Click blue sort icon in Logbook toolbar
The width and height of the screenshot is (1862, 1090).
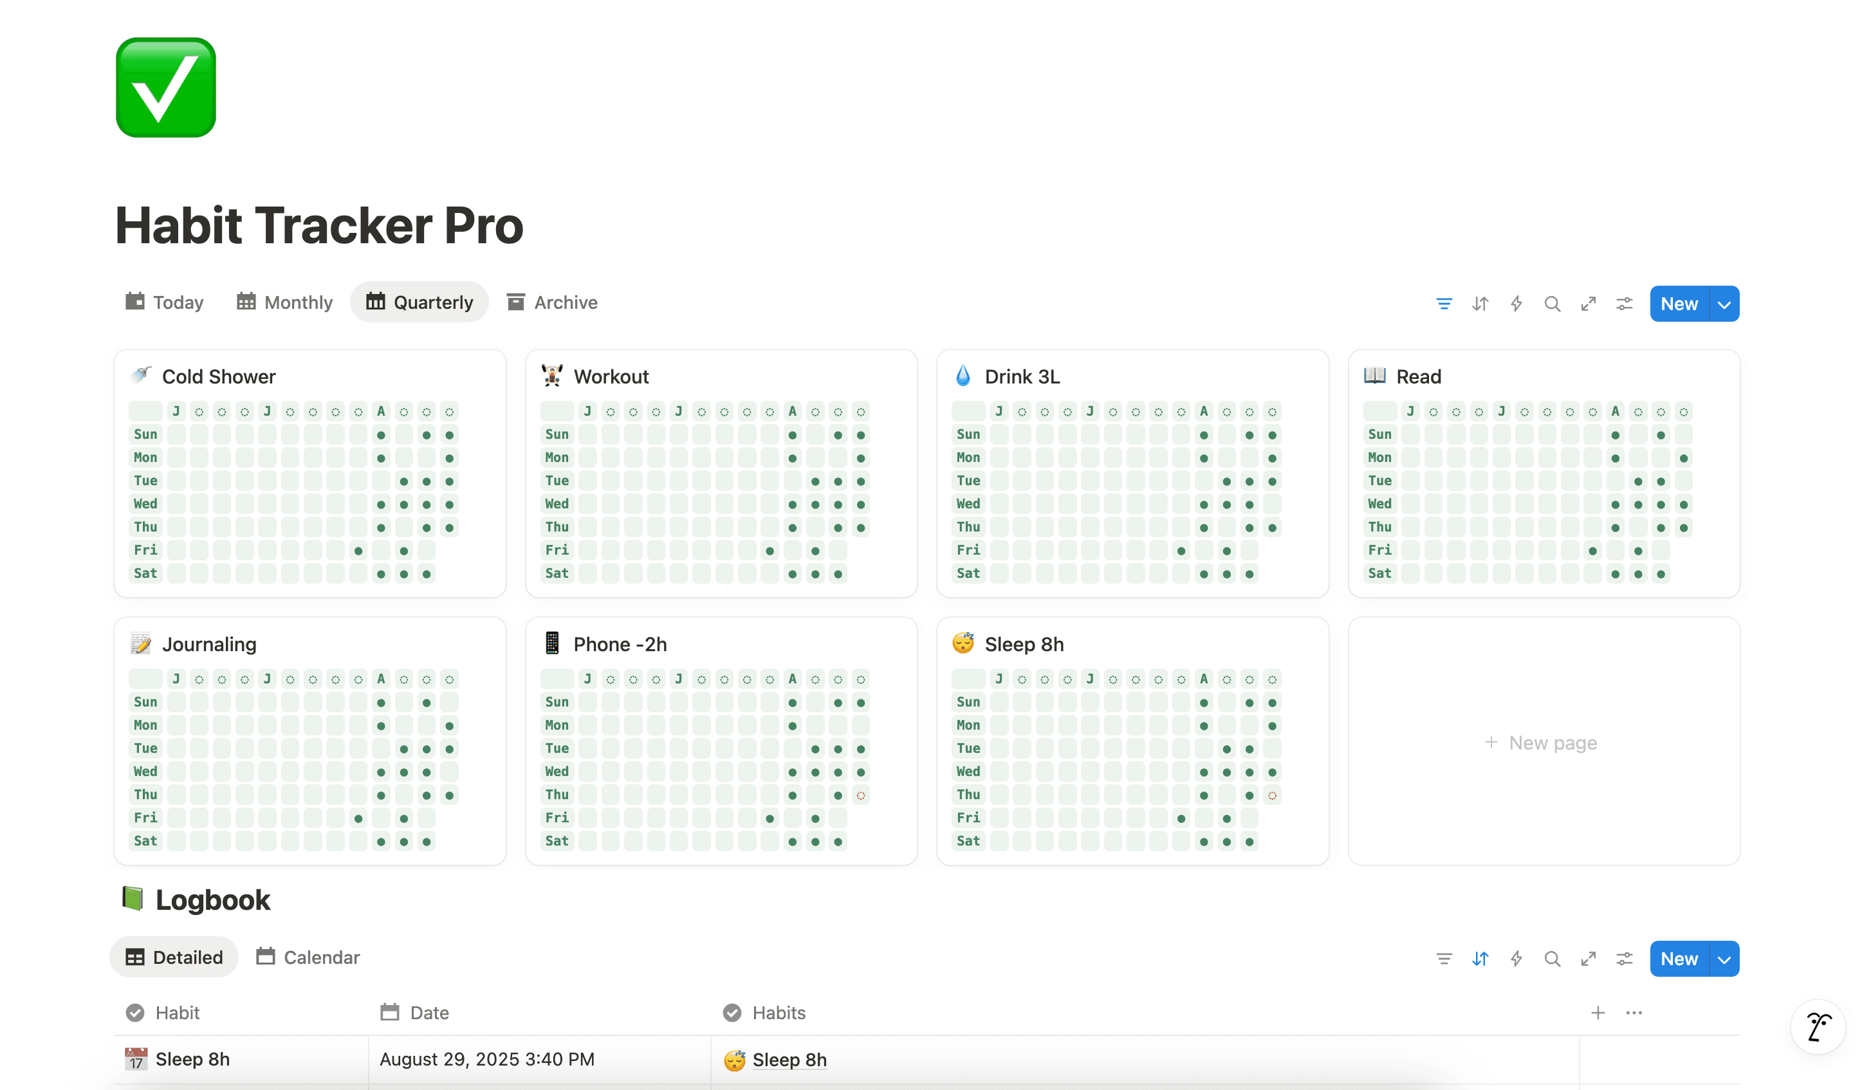click(1479, 959)
